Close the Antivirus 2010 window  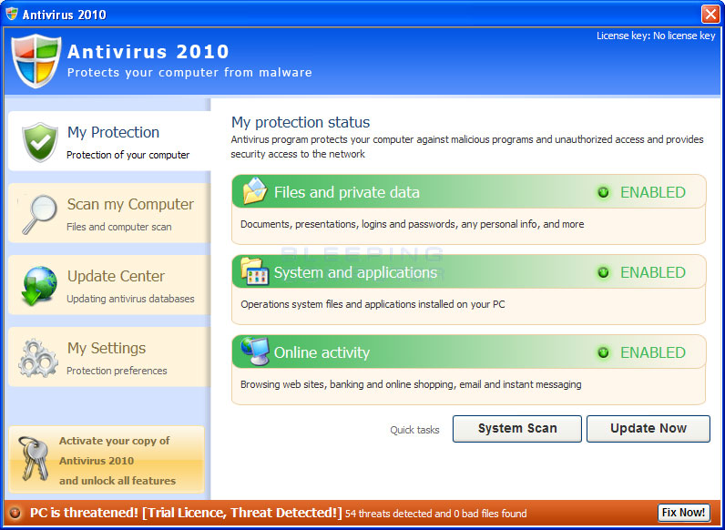coord(710,14)
